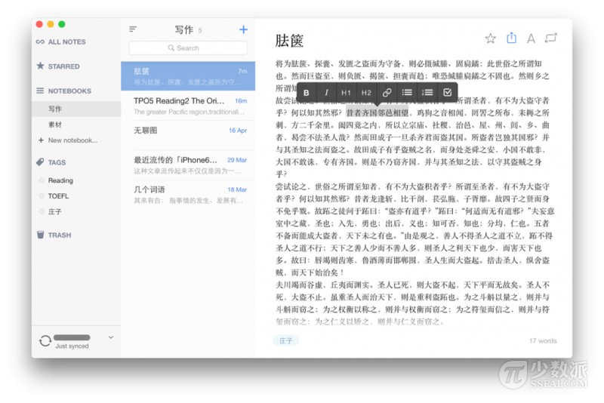This screenshot has height=403, width=604.
Task: Collapse the NOTEBOOKS section
Action: point(69,91)
